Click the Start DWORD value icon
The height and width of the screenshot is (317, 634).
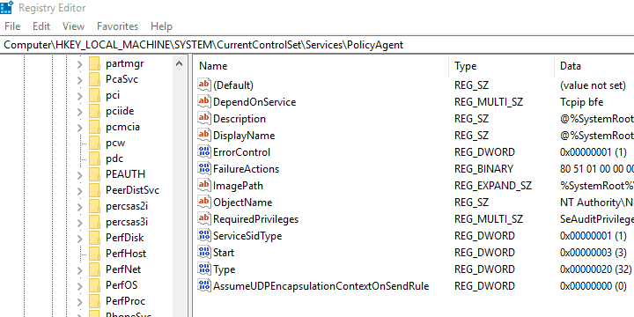204,253
